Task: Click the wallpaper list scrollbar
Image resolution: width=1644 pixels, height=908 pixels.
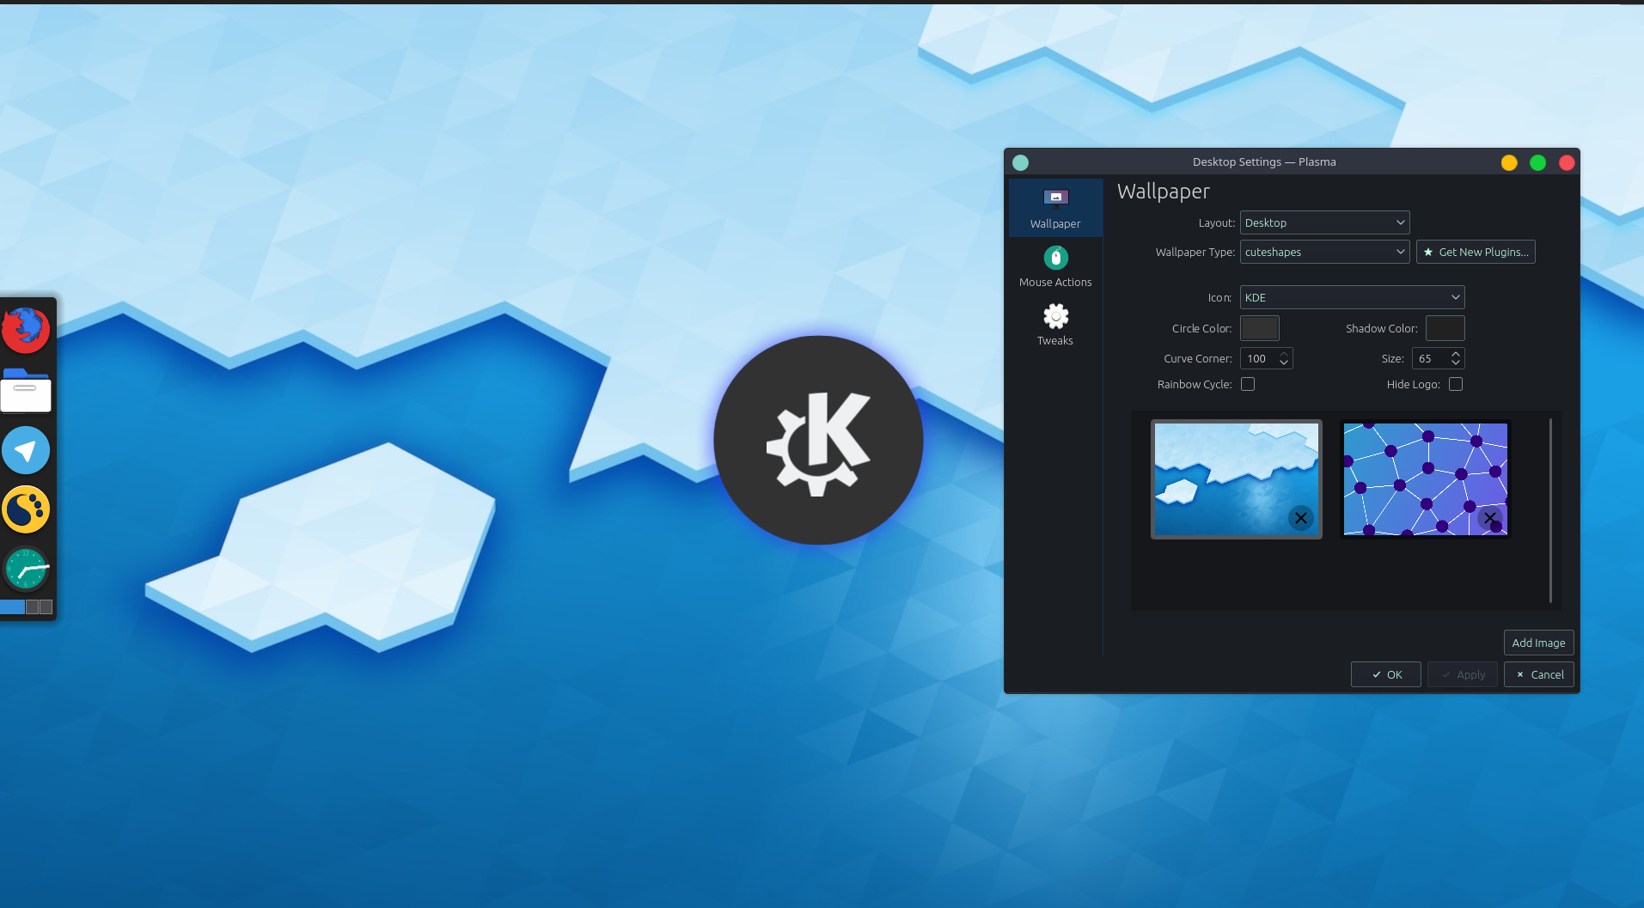Action: click(x=1550, y=510)
